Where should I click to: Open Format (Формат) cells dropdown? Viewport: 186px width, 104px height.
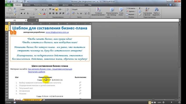[130, 14]
